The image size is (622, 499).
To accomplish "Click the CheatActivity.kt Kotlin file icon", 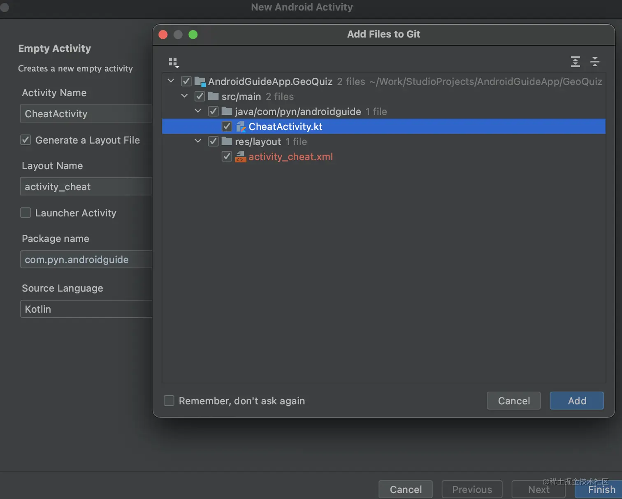I will pyautogui.click(x=241, y=126).
